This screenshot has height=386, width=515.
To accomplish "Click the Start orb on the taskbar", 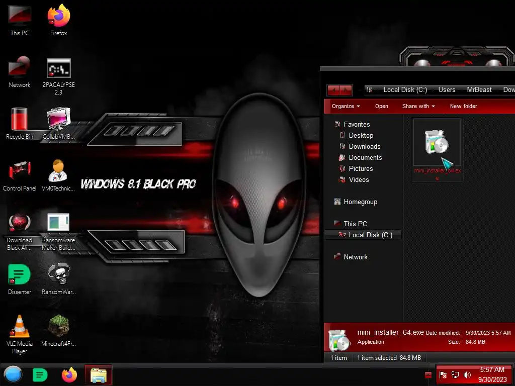I will pos(13,374).
